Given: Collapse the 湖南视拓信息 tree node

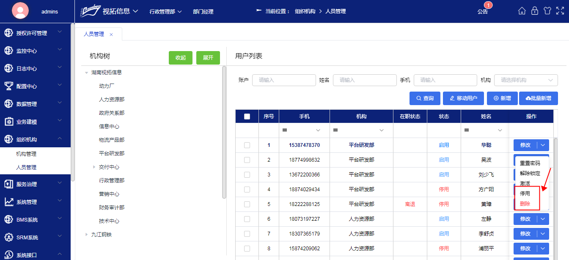Looking at the screenshot, I should click(x=87, y=73).
